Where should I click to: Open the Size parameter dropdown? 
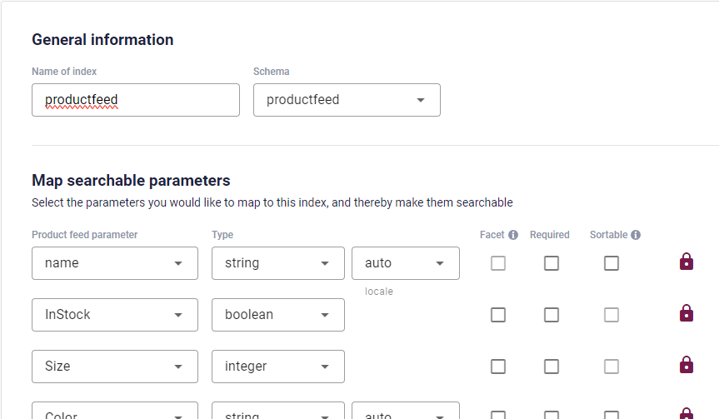(115, 367)
